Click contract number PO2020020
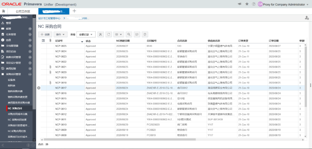The width and height of the screenshot is (312, 149). pyautogui.click(x=153, y=125)
